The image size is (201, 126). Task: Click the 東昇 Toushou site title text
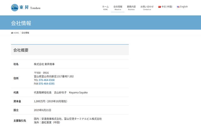pos(30,8)
